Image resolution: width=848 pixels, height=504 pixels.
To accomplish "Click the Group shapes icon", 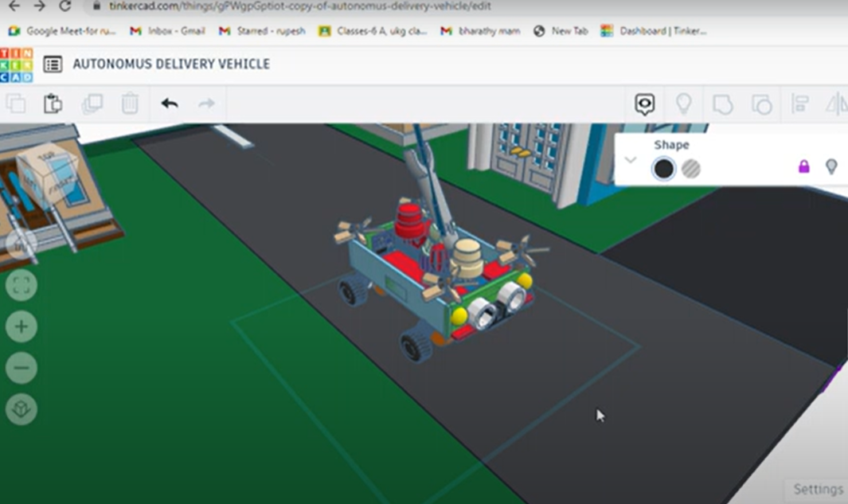I will click(x=722, y=104).
